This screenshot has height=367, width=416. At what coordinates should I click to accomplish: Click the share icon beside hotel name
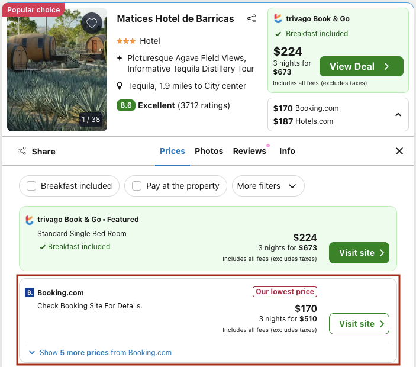click(251, 18)
